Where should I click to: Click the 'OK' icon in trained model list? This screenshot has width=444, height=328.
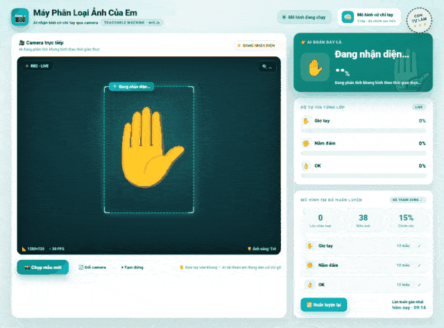click(x=310, y=285)
